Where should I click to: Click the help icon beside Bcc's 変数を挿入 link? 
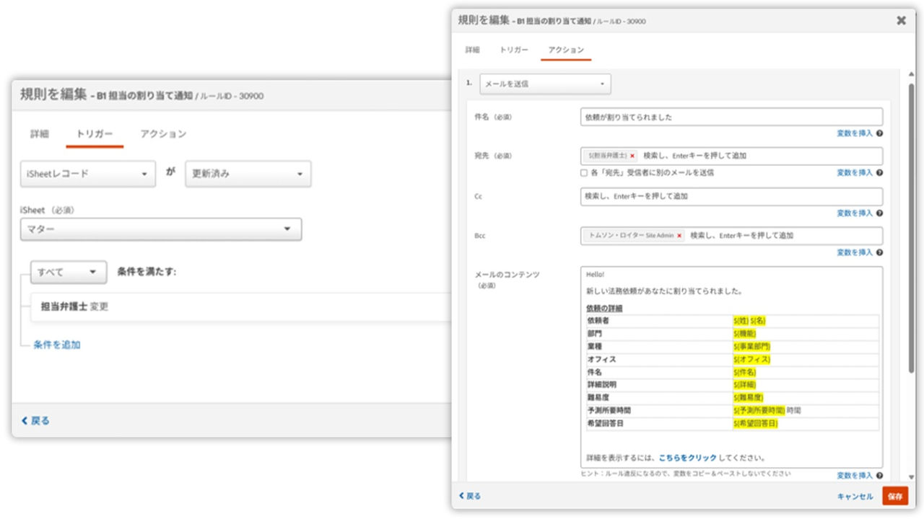879,252
